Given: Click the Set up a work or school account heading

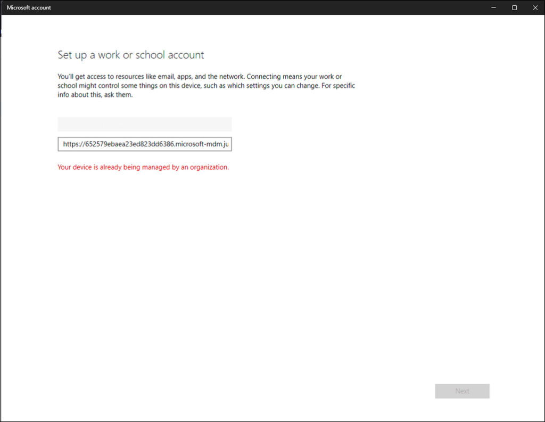Looking at the screenshot, I should point(130,55).
